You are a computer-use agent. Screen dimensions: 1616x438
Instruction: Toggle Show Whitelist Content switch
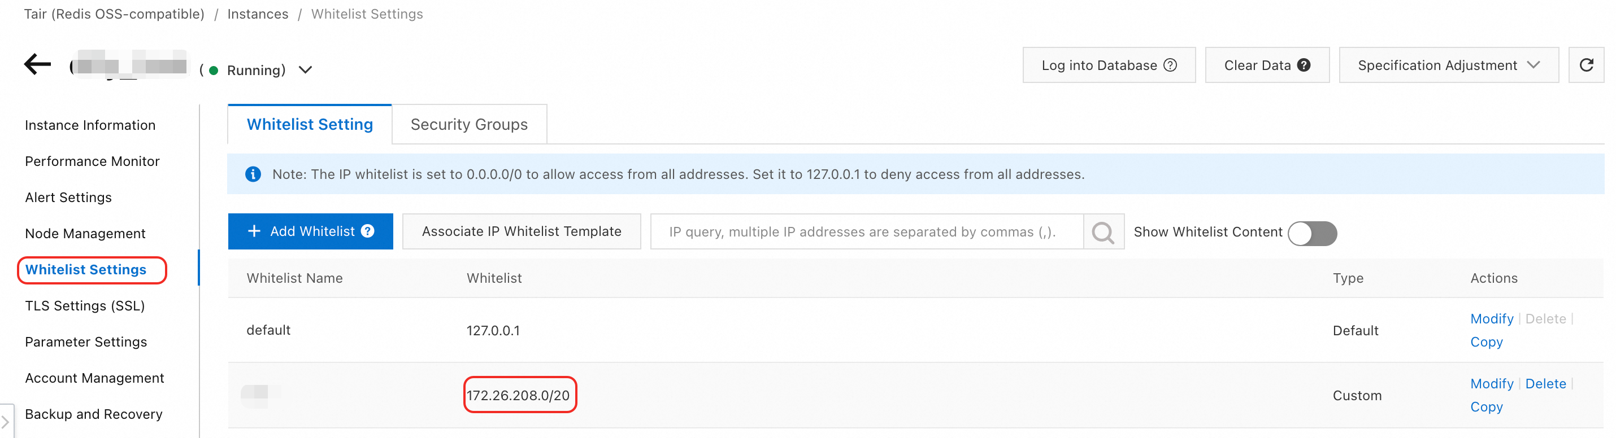point(1312,233)
